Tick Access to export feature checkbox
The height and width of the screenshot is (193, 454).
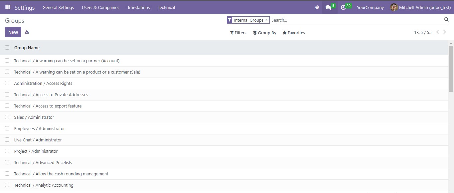click(x=7, y=106)
